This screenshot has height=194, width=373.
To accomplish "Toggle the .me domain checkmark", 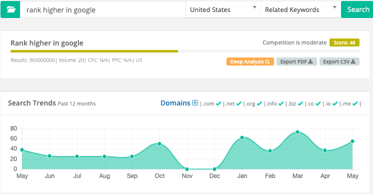I will [355, 103].
